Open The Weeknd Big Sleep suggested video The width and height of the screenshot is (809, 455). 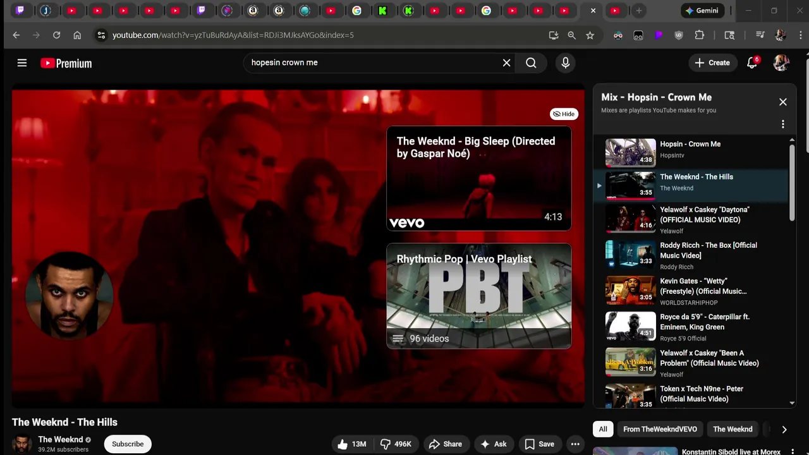pyautogui.click(x=478, y=179)
